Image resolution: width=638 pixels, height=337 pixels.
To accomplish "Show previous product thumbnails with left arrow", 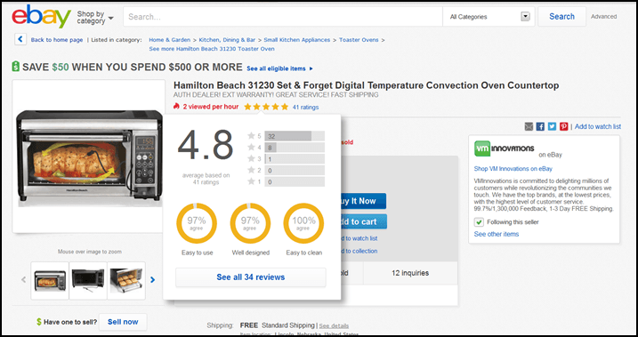I will pyautogui.click(x=24, y=280).
